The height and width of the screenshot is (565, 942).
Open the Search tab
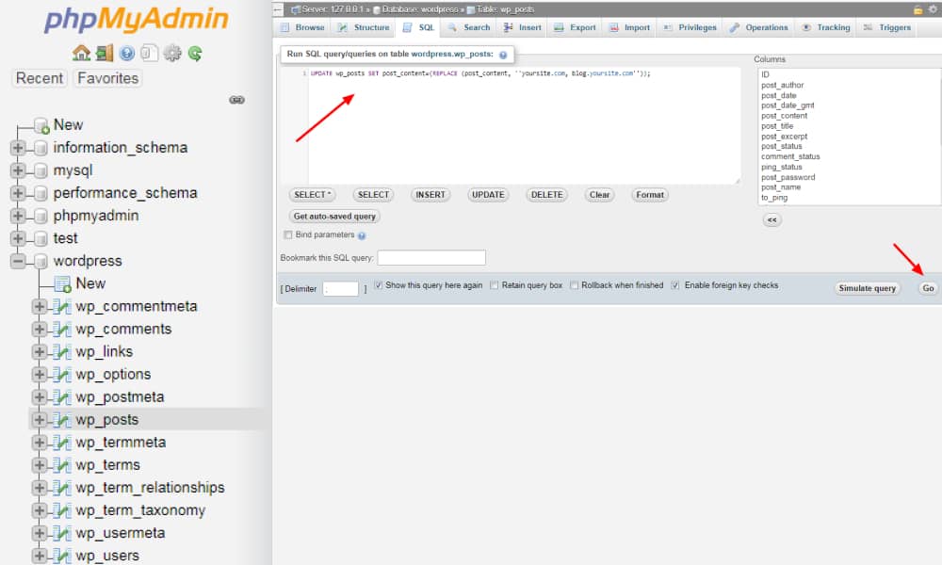tap(469, 27)
